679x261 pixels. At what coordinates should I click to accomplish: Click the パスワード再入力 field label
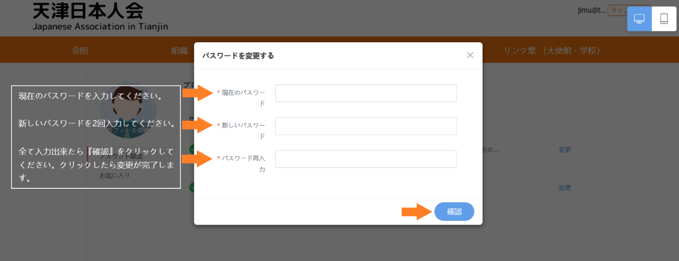click(243, 163)
